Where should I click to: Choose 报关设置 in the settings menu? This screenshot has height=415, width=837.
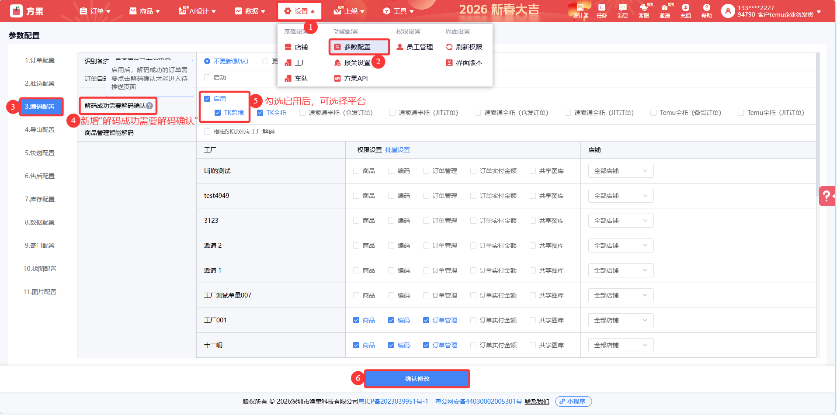tap(352, 62)
